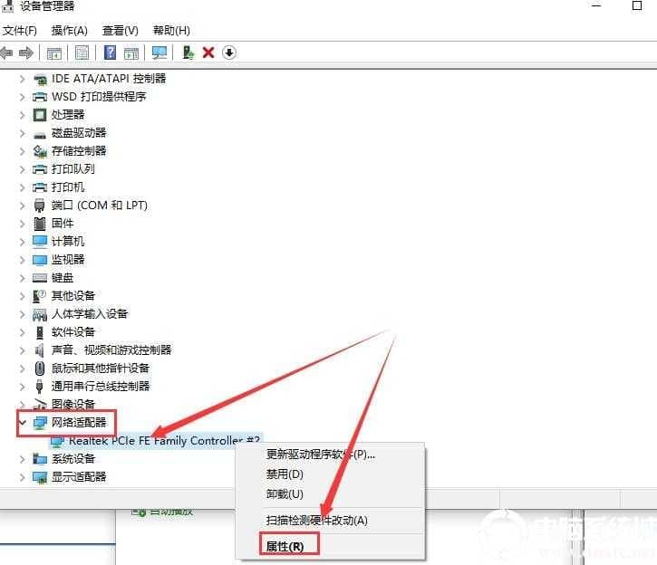The image size is (657, 565).
Task: Select the 人体学输入设备 label
Action: pos(90,314)
